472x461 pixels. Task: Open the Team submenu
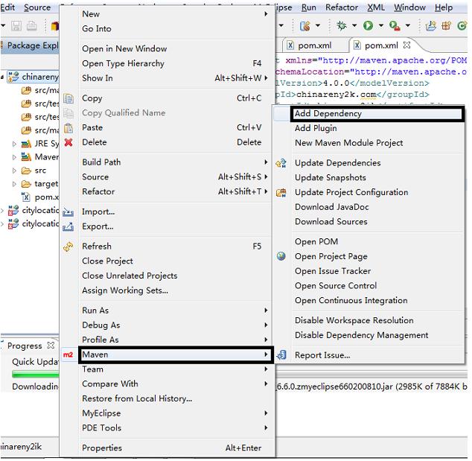[x=167, y=369]
